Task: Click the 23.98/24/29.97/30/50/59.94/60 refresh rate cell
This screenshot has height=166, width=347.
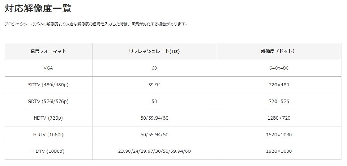Action: pyautogui.click(x=154, y=151)
